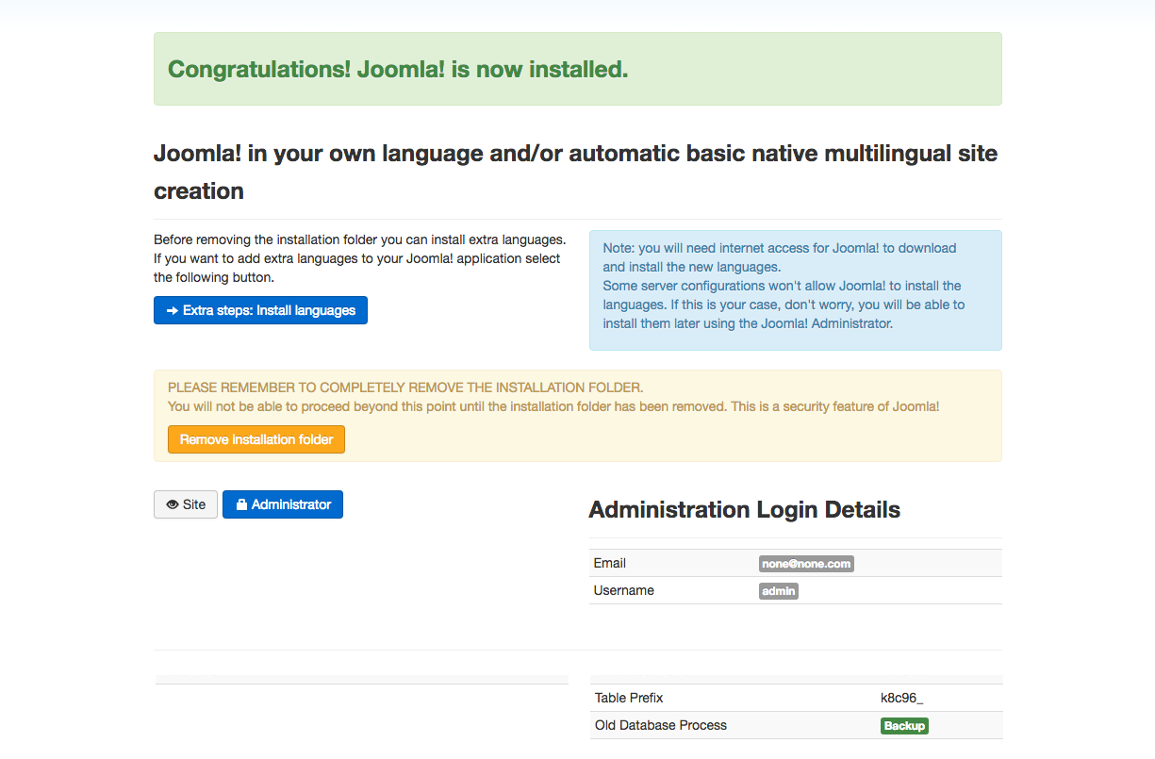Click the PLEASE REMEMBER TO COMPLETELY REMOVE warning text
Screen dimensions: 1155x759
[405, 388]
